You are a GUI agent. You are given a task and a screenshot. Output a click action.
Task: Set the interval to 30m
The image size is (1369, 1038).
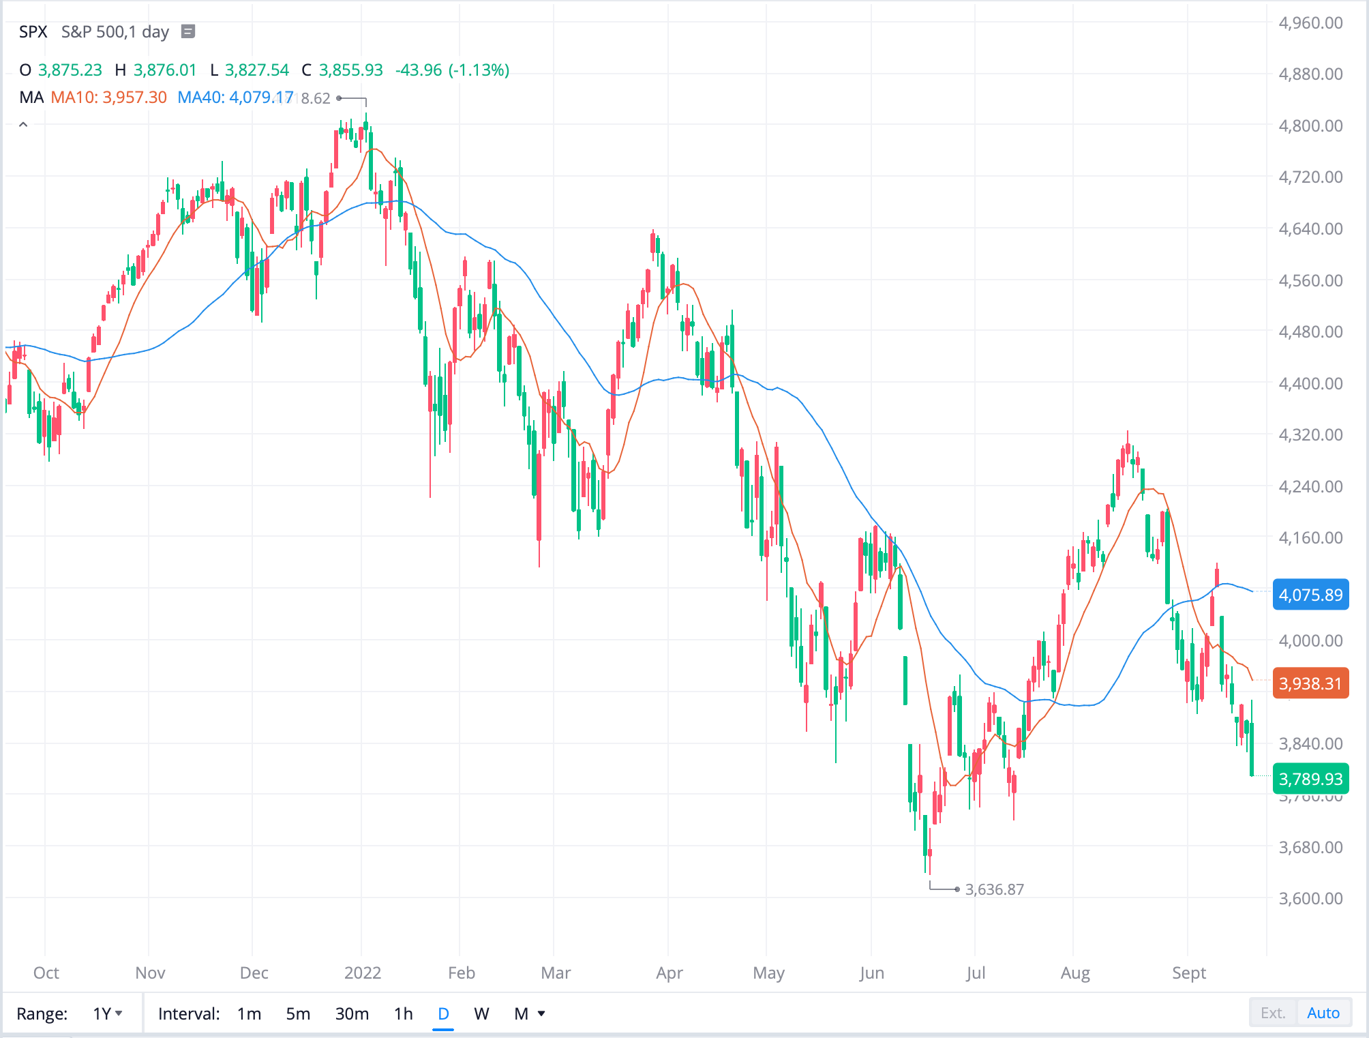352,1013
